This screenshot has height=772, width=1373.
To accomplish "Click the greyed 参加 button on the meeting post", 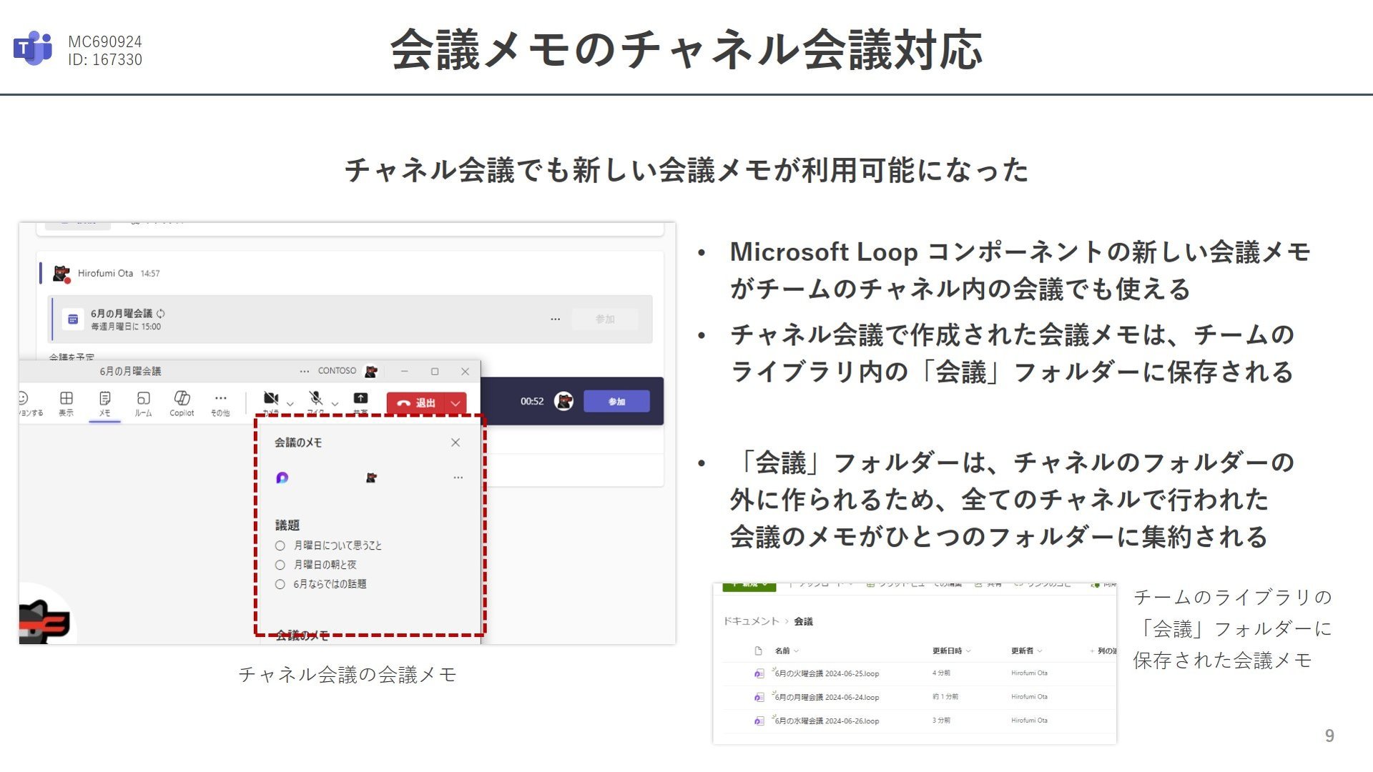I will (605, 319).
